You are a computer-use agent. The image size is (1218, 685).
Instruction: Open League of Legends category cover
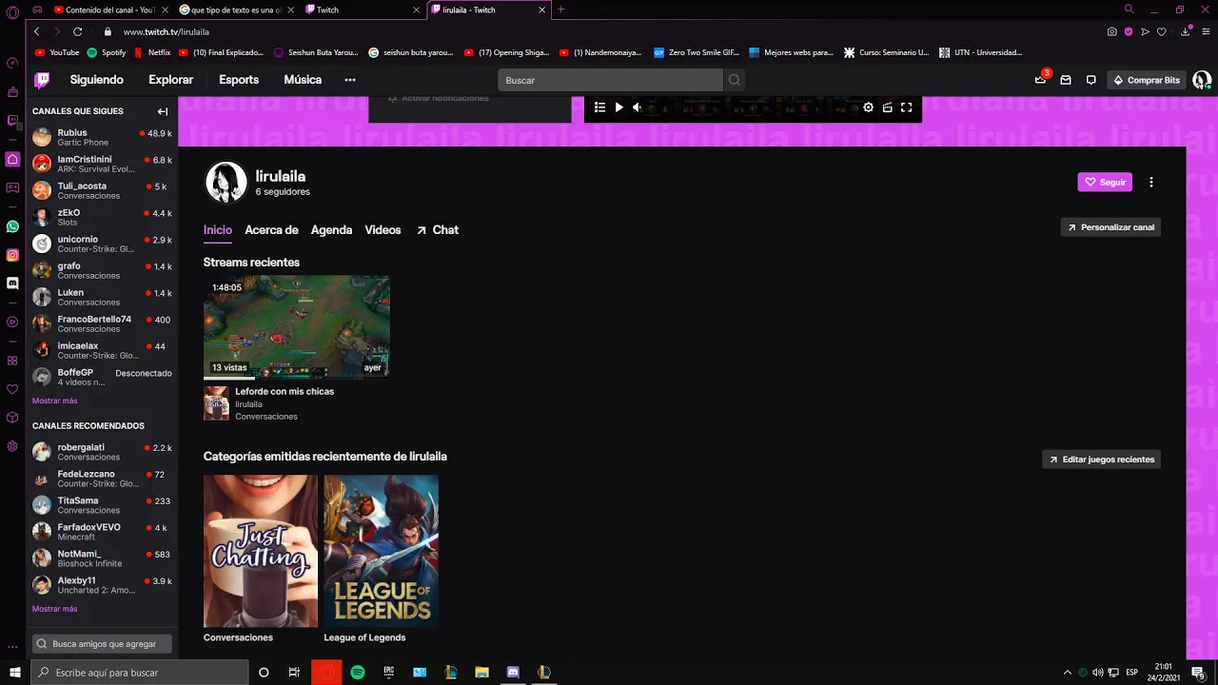pyautogui.click(x=381, y=551)
